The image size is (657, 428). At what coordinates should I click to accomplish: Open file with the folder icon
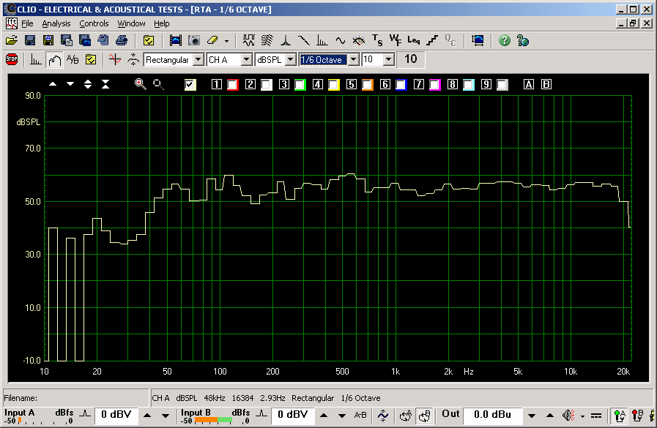coord(12,40)
